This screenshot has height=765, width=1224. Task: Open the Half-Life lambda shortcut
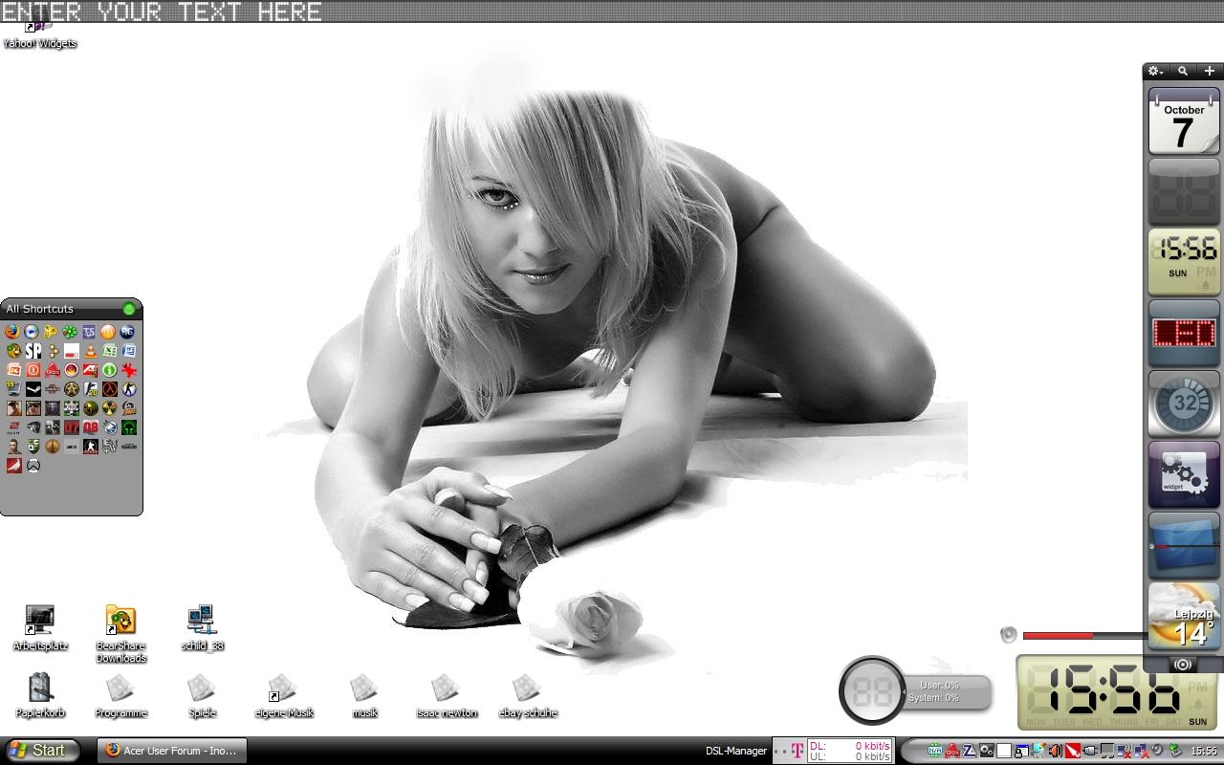pyautogui.click(x=109, y=389)
